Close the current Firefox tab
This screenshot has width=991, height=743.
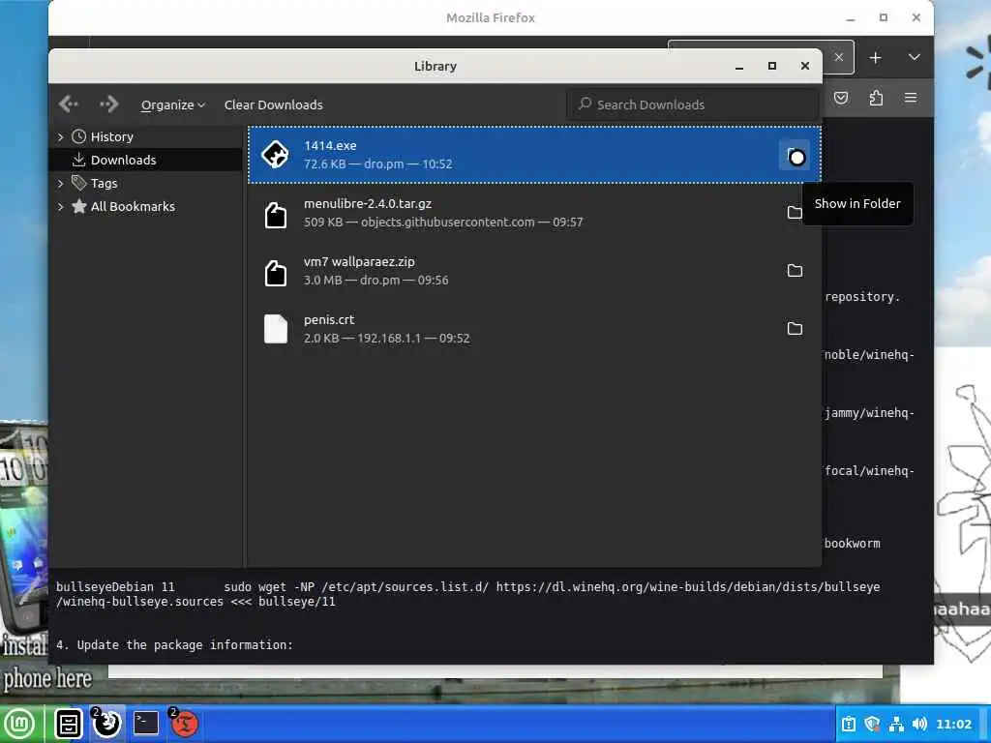pos(839,57)
